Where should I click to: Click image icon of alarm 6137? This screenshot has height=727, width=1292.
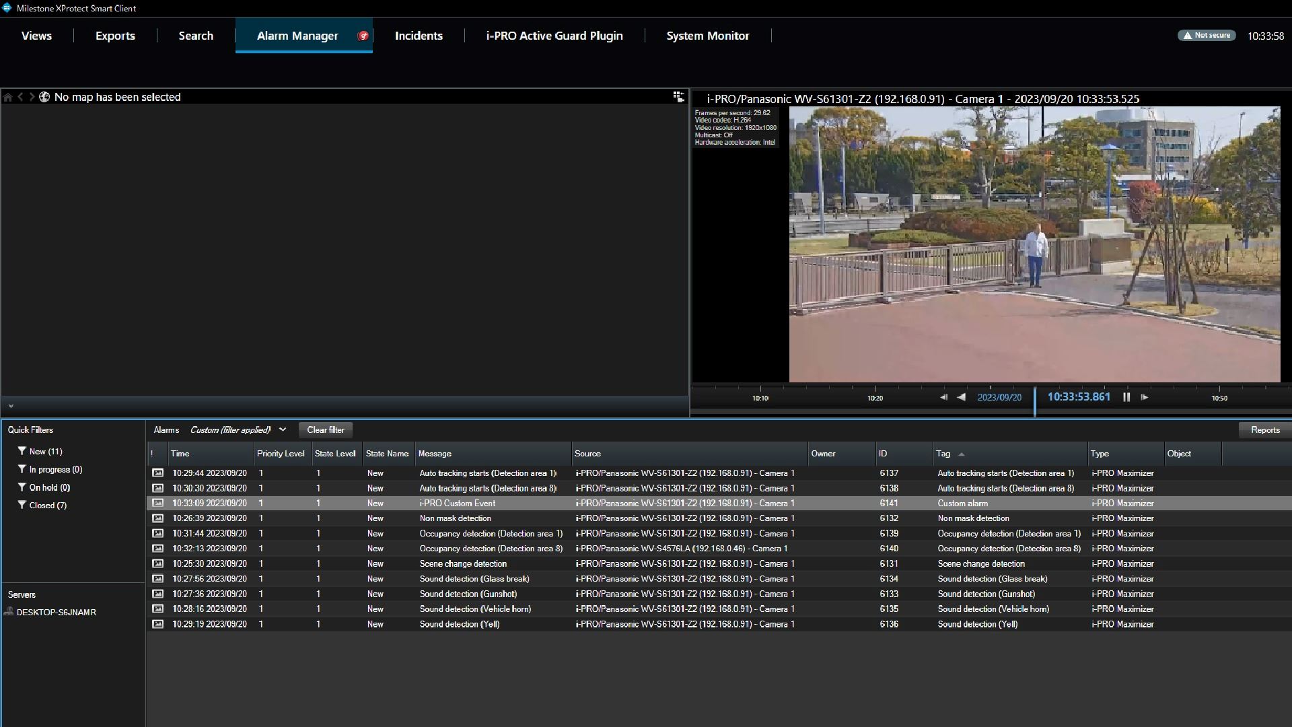[157, 473]
